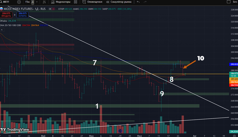This screenshot has width=238, height=137.
Task: Expand the EMA 20/50/100/200 indicator legend
Action: click(10, 24)
